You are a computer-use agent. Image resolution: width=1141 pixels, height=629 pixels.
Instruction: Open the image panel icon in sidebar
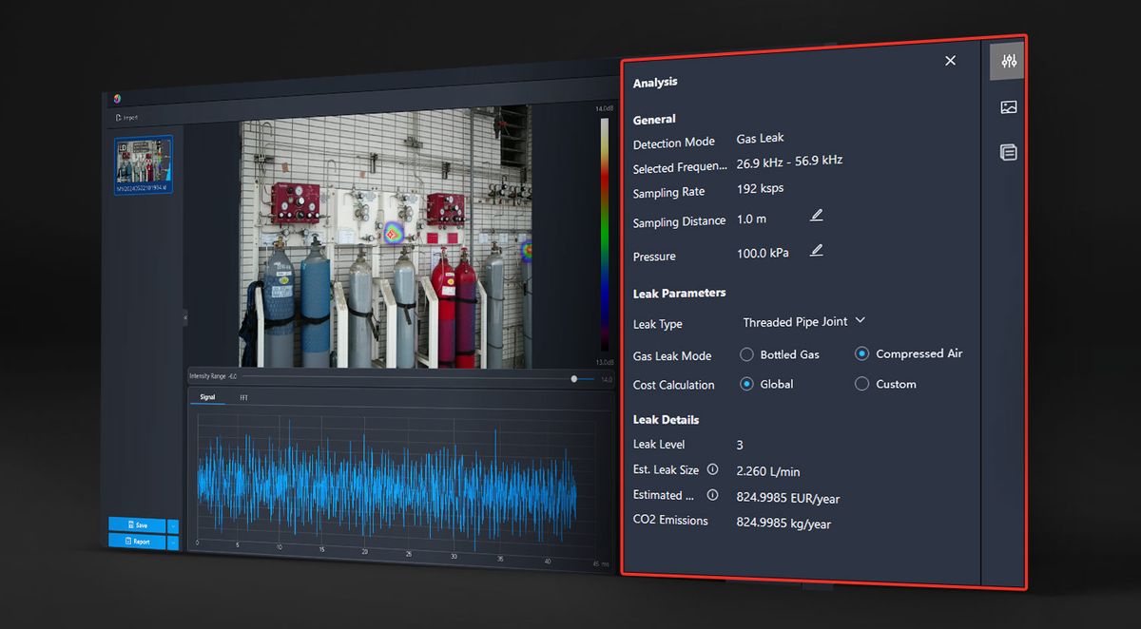pyautogui.click(x=1008, y=107)
